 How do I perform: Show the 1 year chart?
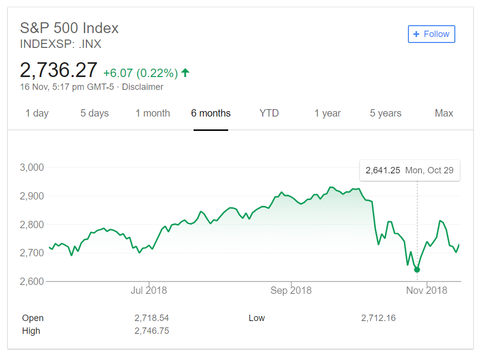(x=327, y=113)
